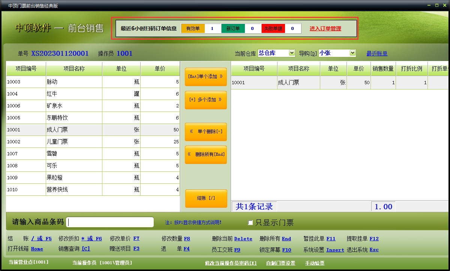This screenshot has height=271, width=450.
Task: Select 成人门票 in the left product list
Action: 93,130
